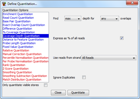Screen dimensions: 140x99
Task: Select Coverage Depth Quantitation row
Action: coord(26,36)
